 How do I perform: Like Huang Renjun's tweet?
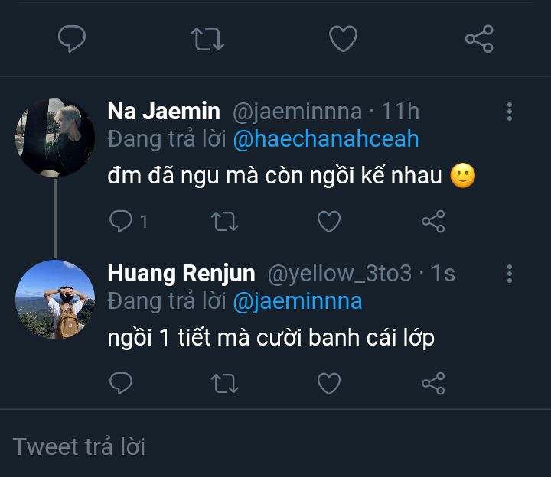[x=329, y=383]
